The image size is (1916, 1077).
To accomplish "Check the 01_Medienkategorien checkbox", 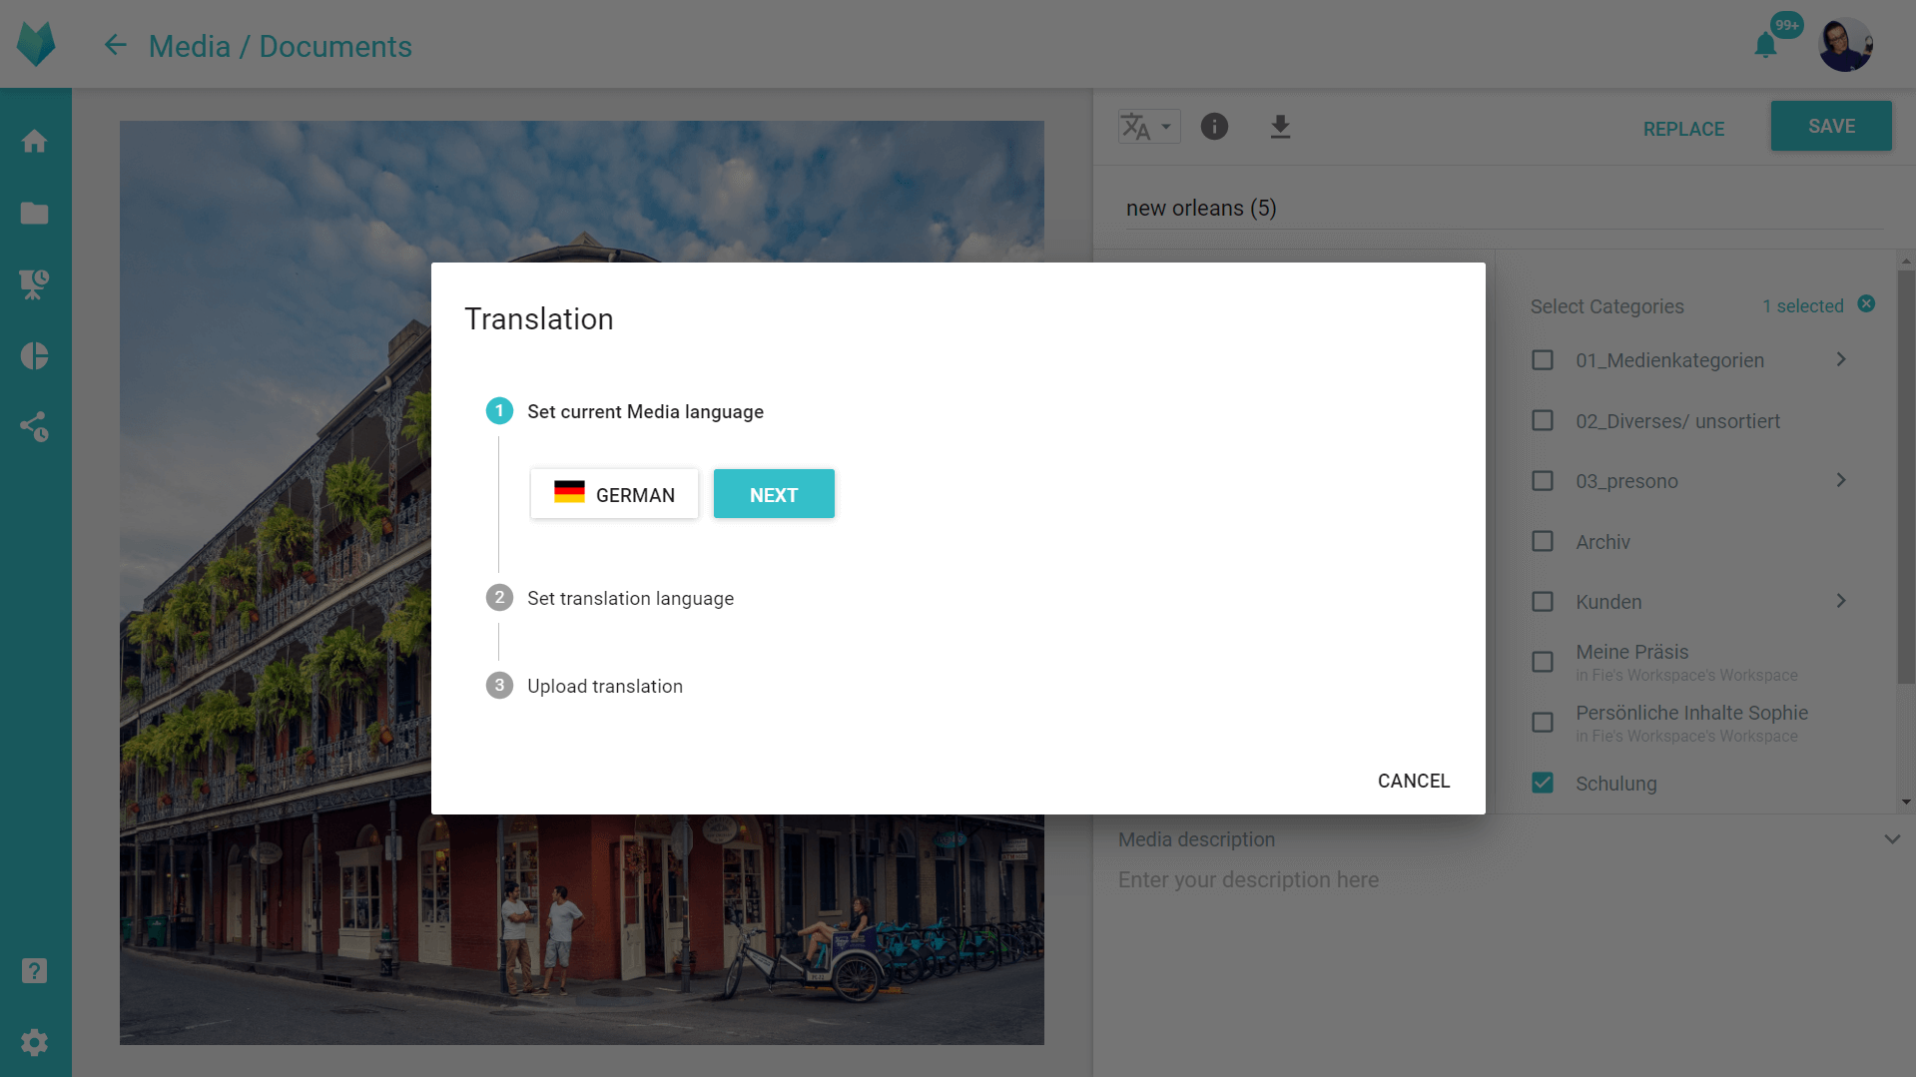I will (1543, 359).
